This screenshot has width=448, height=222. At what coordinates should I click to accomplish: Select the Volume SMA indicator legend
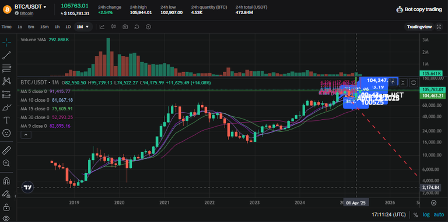coord(44,40)
